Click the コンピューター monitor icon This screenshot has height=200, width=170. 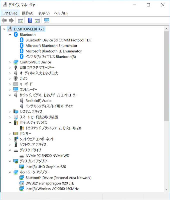pos(16,89)
